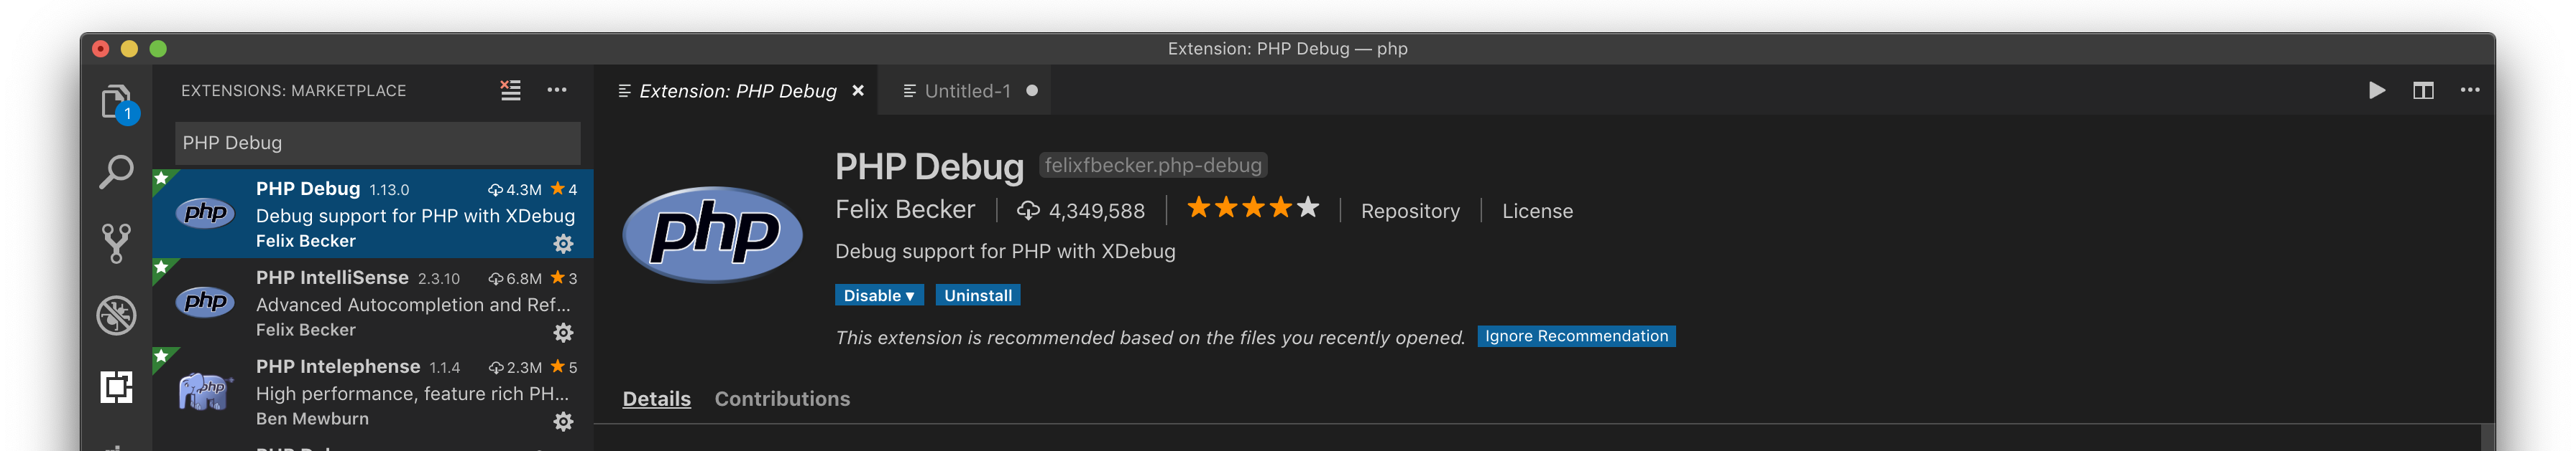This screenshot has width=2576, height=451.
Task: Click the Uninstall button
Action: (x=978, y=296)
